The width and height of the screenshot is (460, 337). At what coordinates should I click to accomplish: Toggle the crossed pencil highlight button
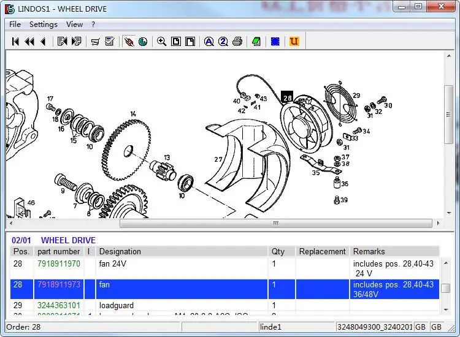(129, 42)
